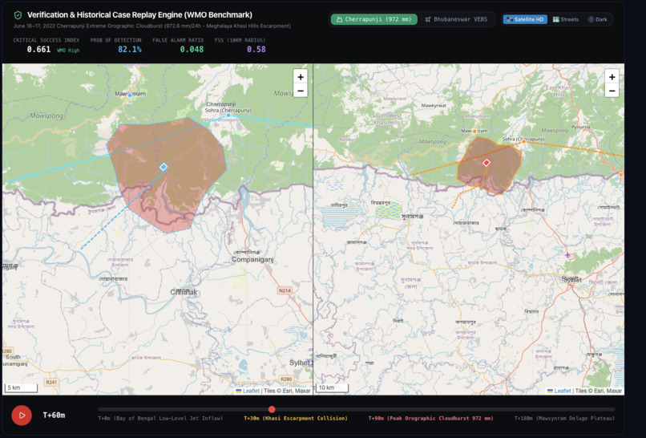Jump to T+180m Mawsynram Deluge Plateau
The height and width of the screenshot is (438, 646).
pos(564,418)
